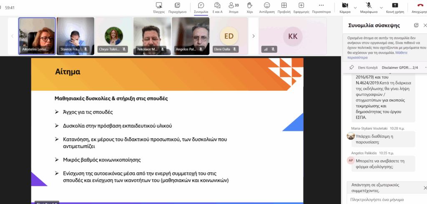Pop out the meeting chat window
This screenshot has width=427, height=204.
click(416, 25)
